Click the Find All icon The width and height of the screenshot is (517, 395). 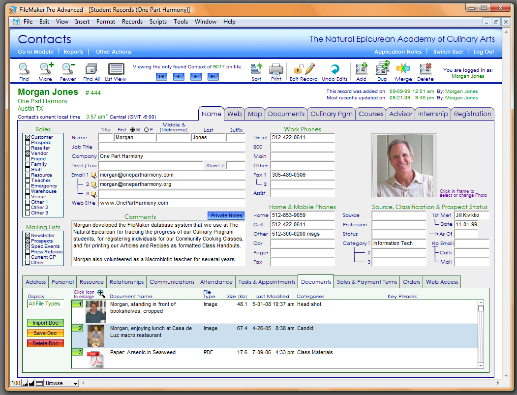(x=91, y=69)
